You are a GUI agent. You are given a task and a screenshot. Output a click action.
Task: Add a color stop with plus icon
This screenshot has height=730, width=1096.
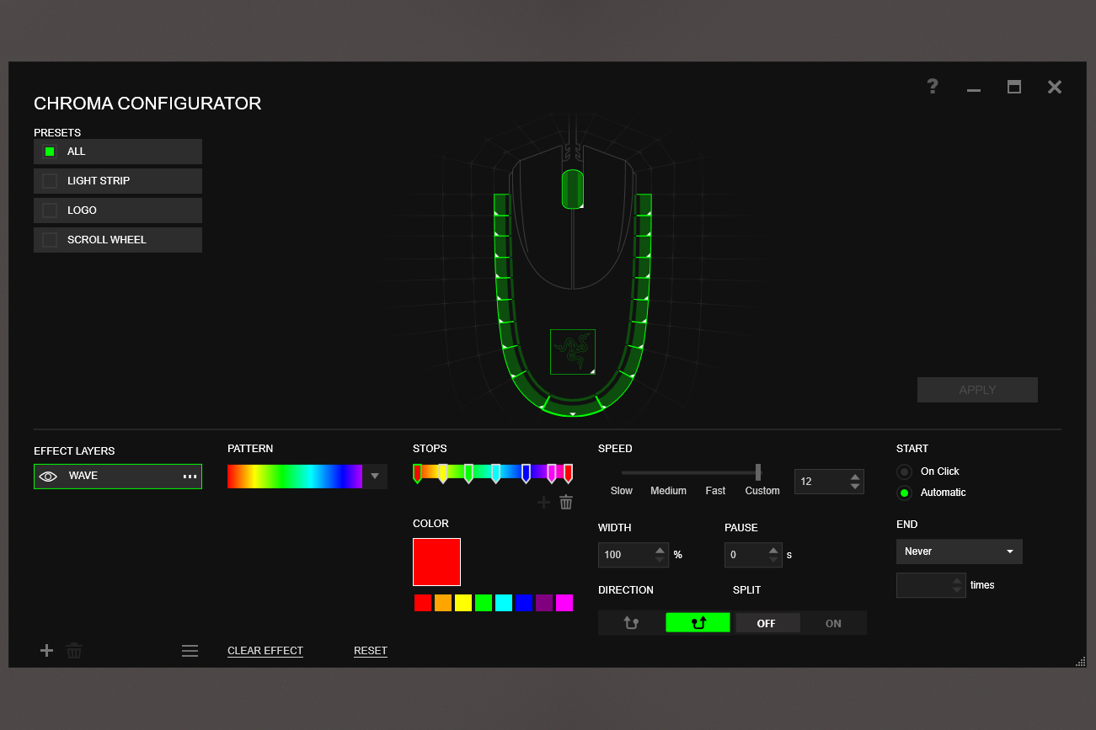[543, 502]
